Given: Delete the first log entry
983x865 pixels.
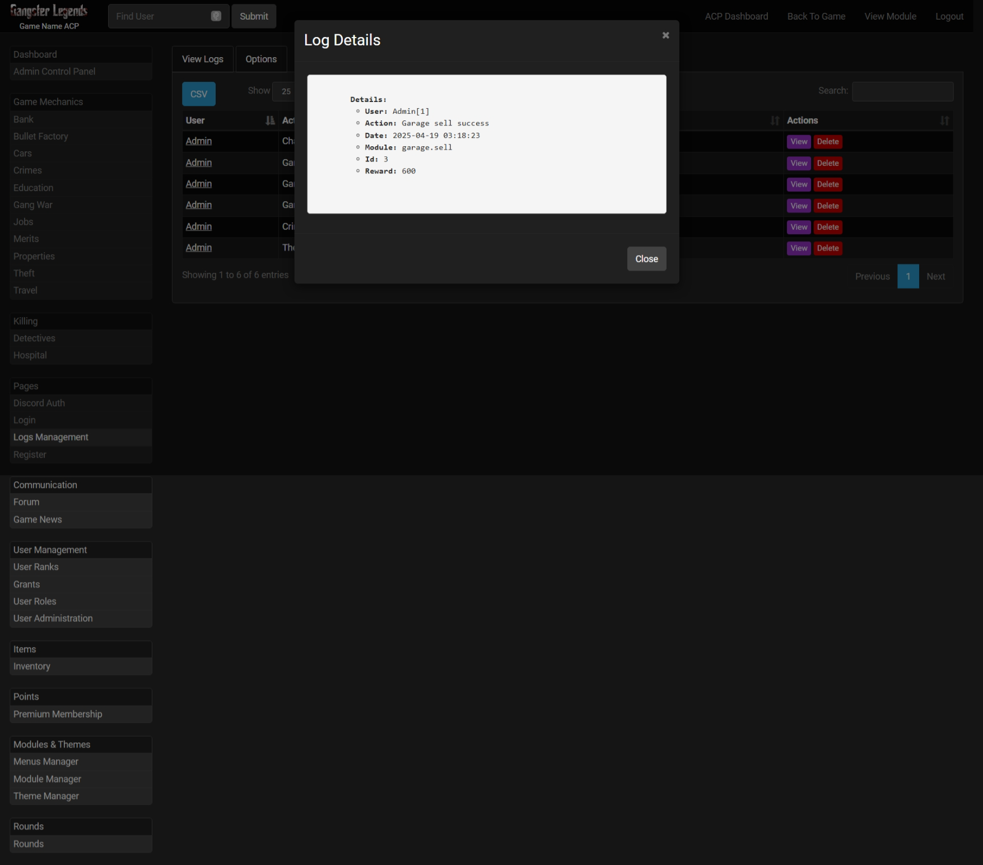Looking at the screenshot, I should pos(827,142).
